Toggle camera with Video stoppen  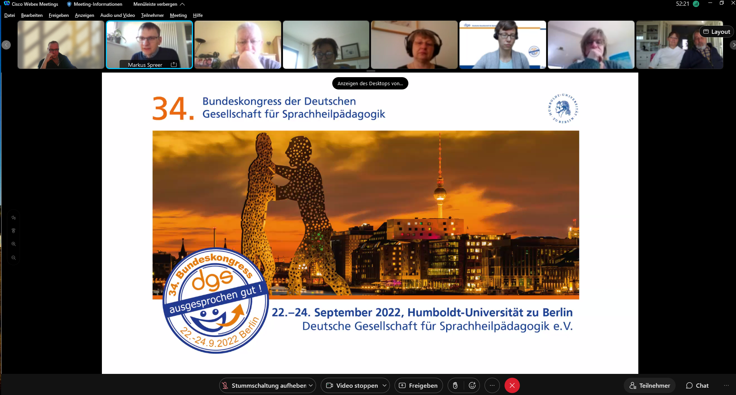tap(351, 385)
